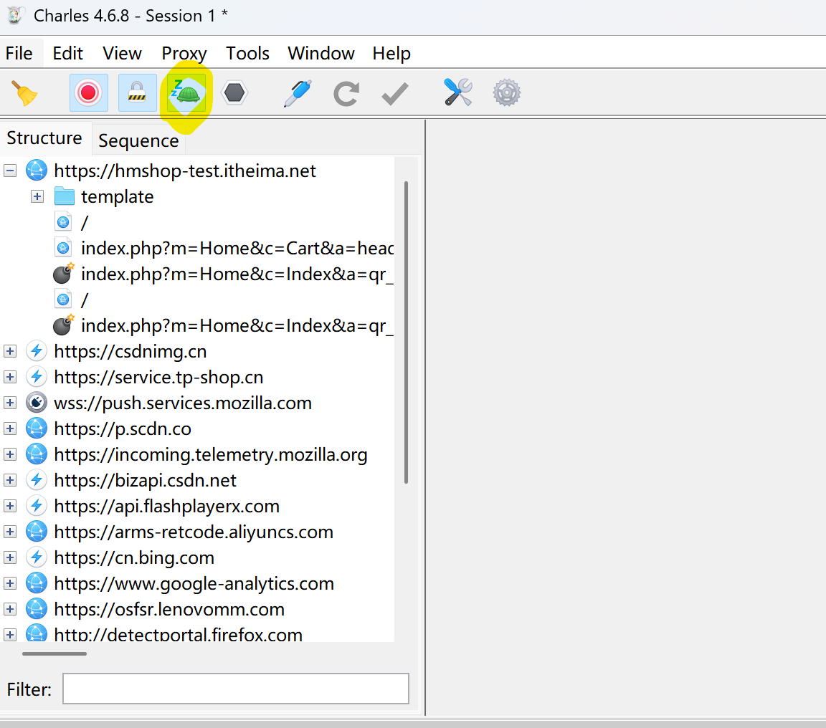Open the Window menu
This screenshot has height=728, width=826.
(x=321, y=53)
